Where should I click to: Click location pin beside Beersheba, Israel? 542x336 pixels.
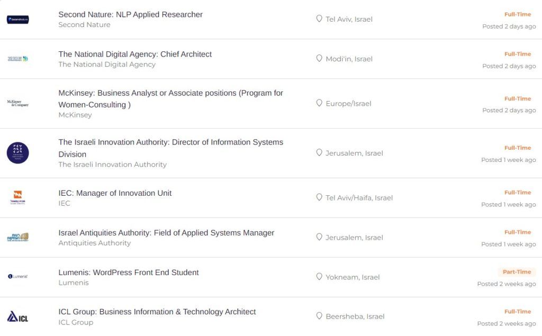tap(319, 316)
